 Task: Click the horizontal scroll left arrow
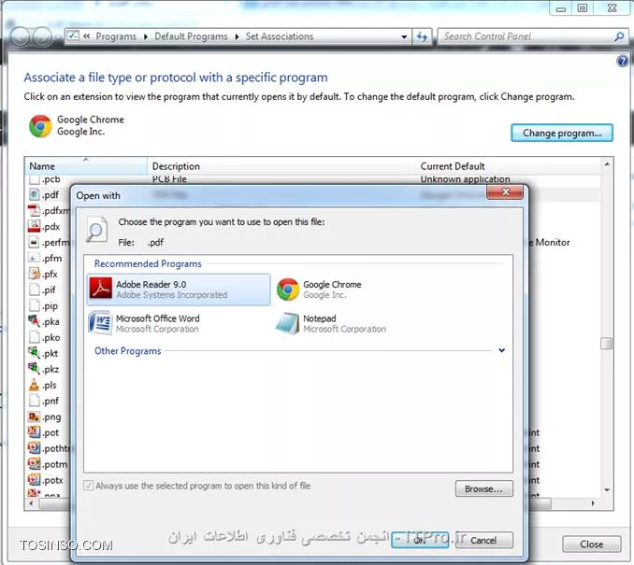pyautogui.click(x=31, y=503)
